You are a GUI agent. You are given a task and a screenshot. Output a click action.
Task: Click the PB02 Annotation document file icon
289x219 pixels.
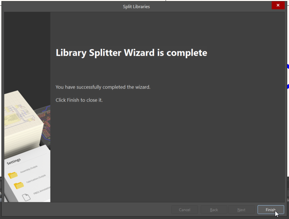(26, 197)
